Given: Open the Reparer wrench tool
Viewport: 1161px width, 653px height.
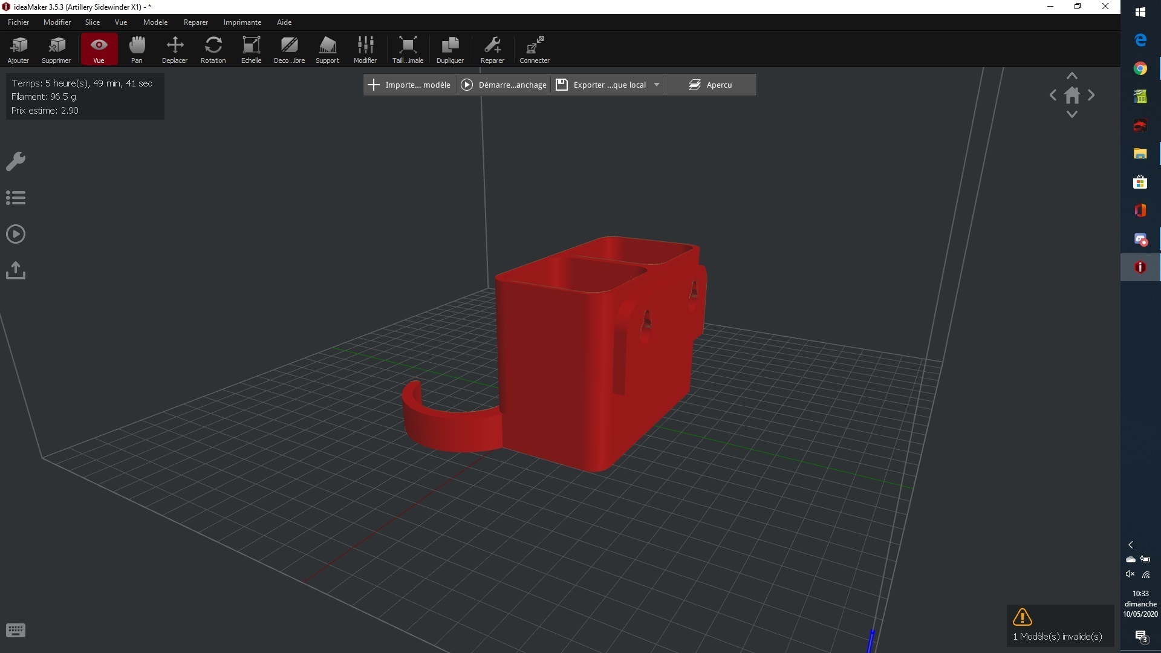Looking at the screenshot, I should pyautogui.click(x=492, y=49).
